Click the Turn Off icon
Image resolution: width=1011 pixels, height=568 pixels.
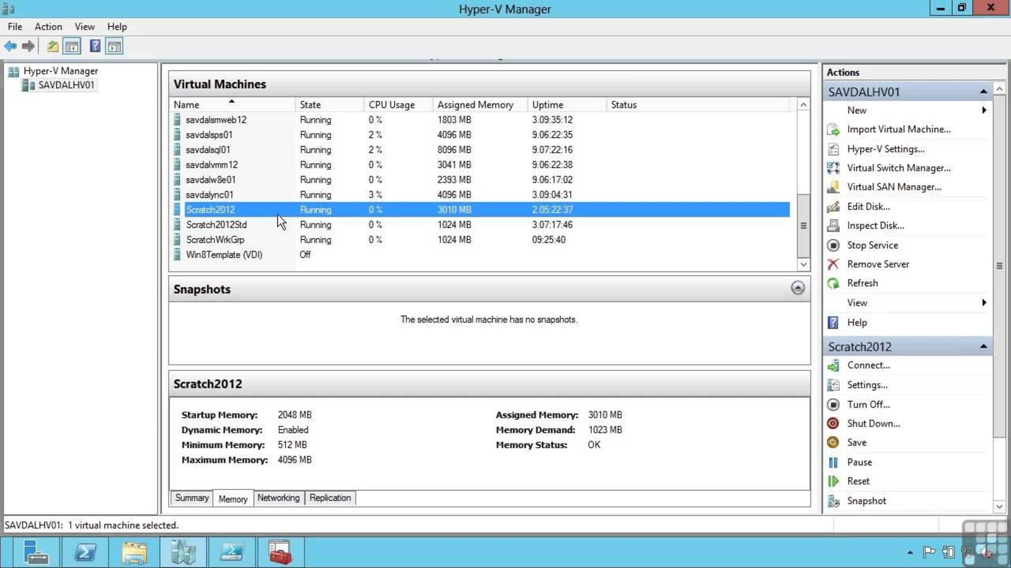coord(833,404)
